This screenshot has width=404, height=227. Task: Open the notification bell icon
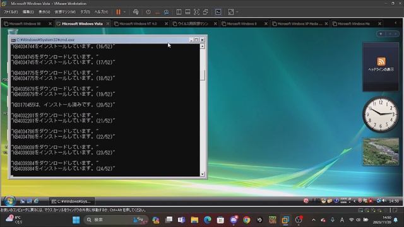pos(396,220)
